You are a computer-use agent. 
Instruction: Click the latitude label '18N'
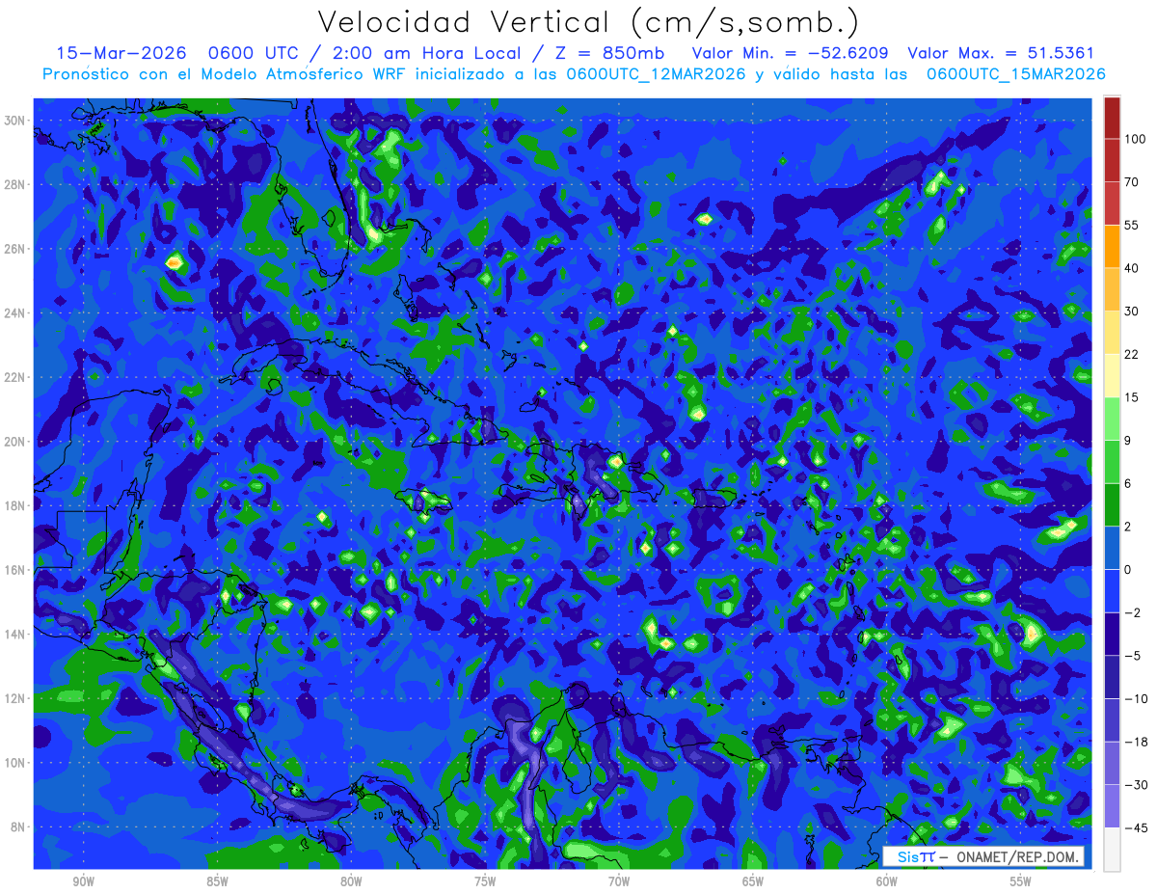[x=15, y=505]
